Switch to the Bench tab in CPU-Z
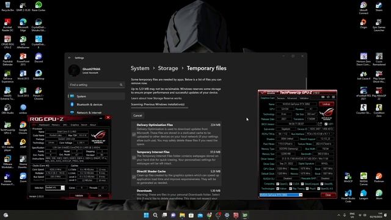 click(x=84, y=125)
